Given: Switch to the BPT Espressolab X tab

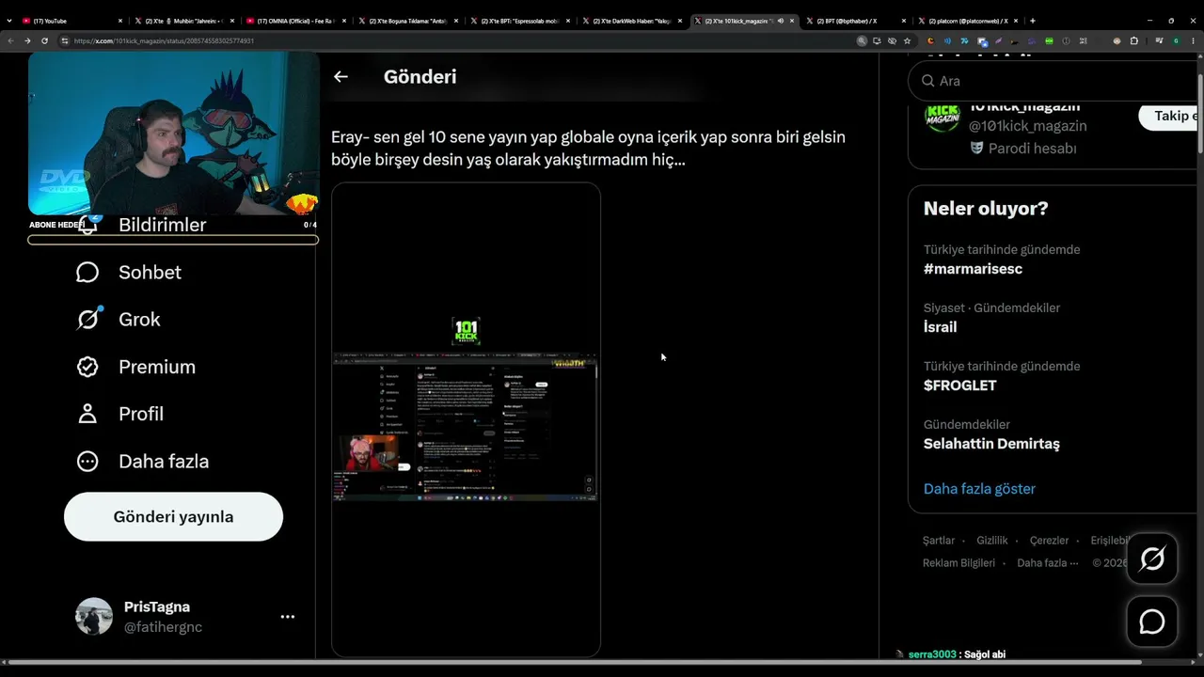Looking at the screenshot, I should coord(519,21).
